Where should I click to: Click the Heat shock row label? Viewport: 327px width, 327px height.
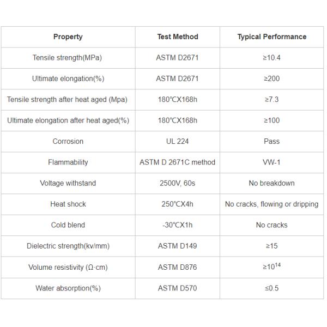pos(68,204)
